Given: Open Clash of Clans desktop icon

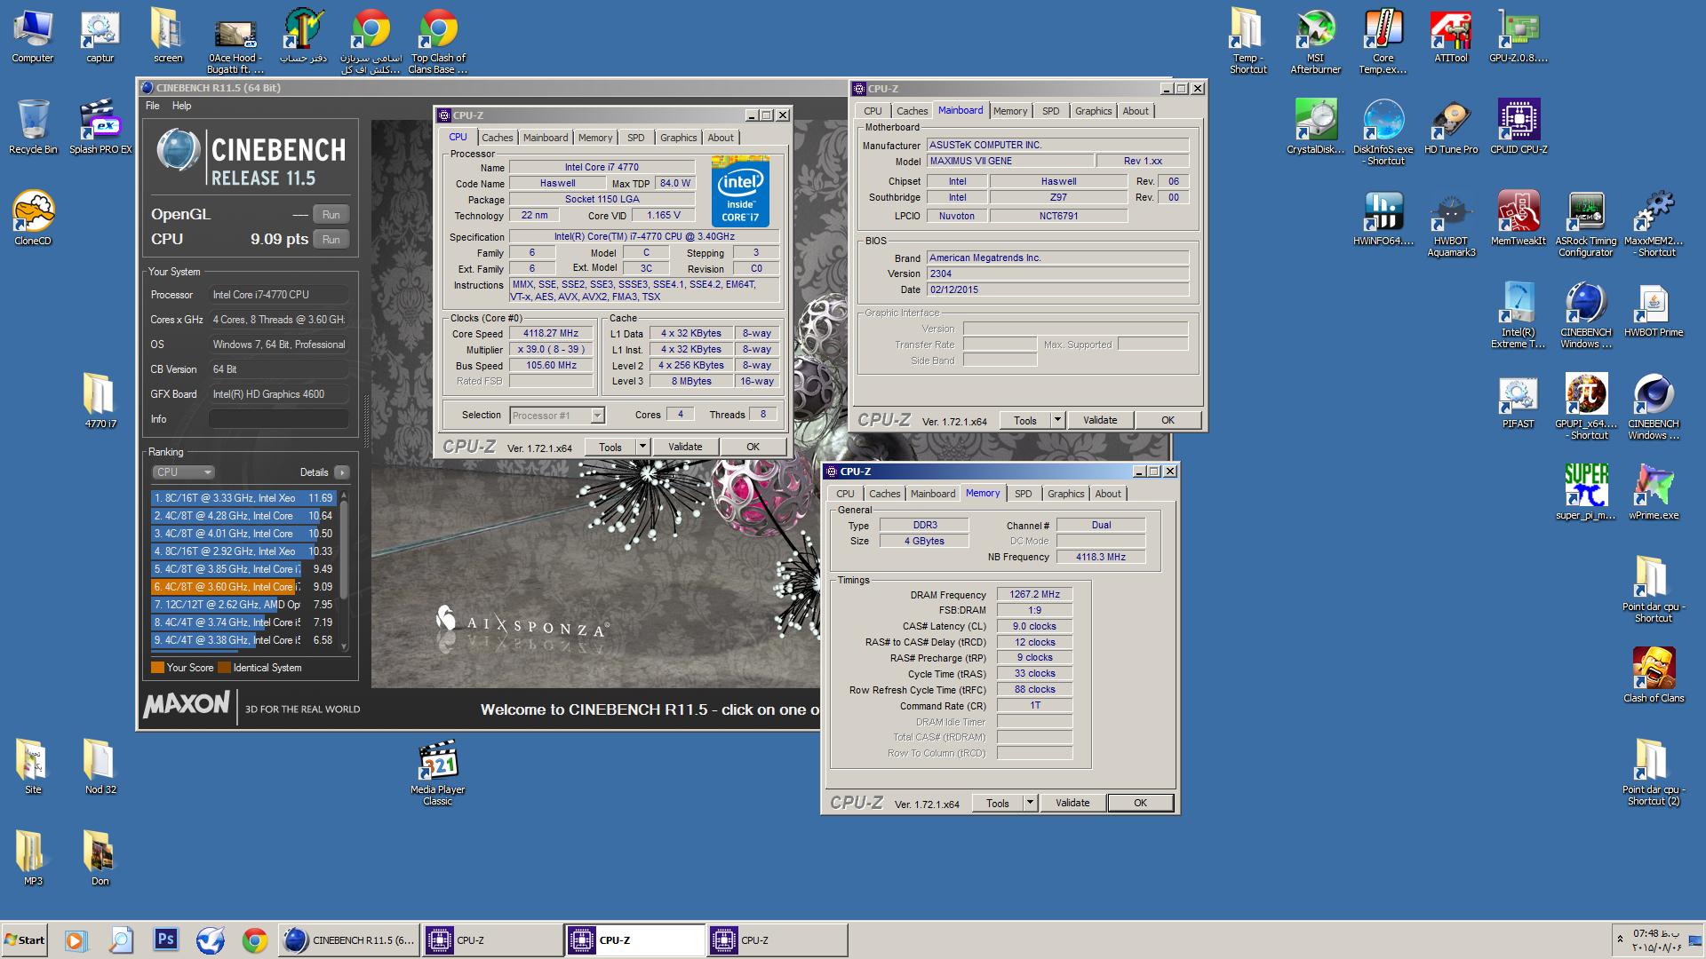Looking at the screenshot, I should point(1653,674).
